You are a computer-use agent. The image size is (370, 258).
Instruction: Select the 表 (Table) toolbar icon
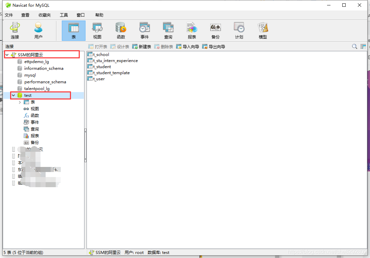point(74,31)
